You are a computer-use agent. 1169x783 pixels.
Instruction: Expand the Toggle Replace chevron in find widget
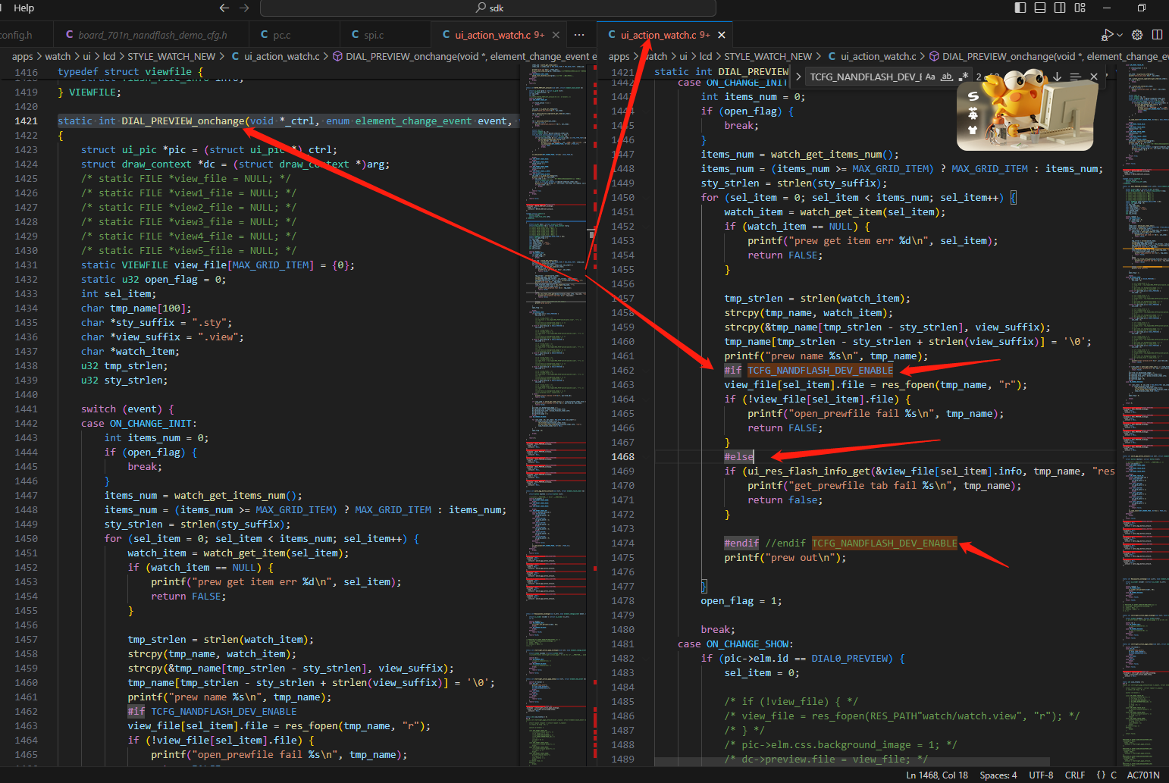click(798, 77)
